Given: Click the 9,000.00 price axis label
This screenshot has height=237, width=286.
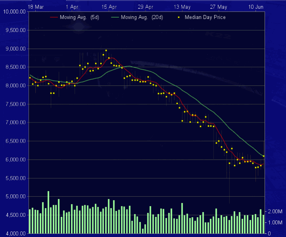Looking at the screenshot, I should tap(16, 49).
